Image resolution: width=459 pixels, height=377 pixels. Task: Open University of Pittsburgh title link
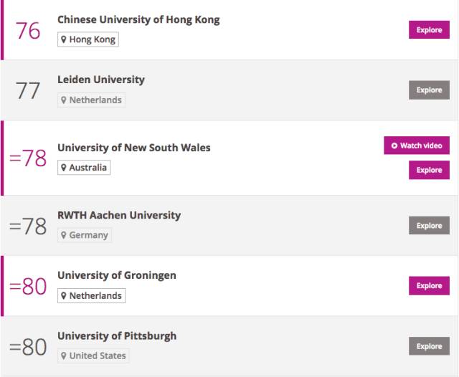117,335
